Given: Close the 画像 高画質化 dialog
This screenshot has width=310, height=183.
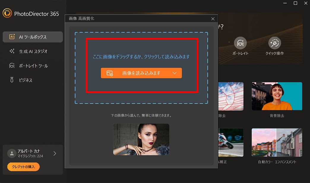Looking at the screenshot, I should (x=213, y=18).
